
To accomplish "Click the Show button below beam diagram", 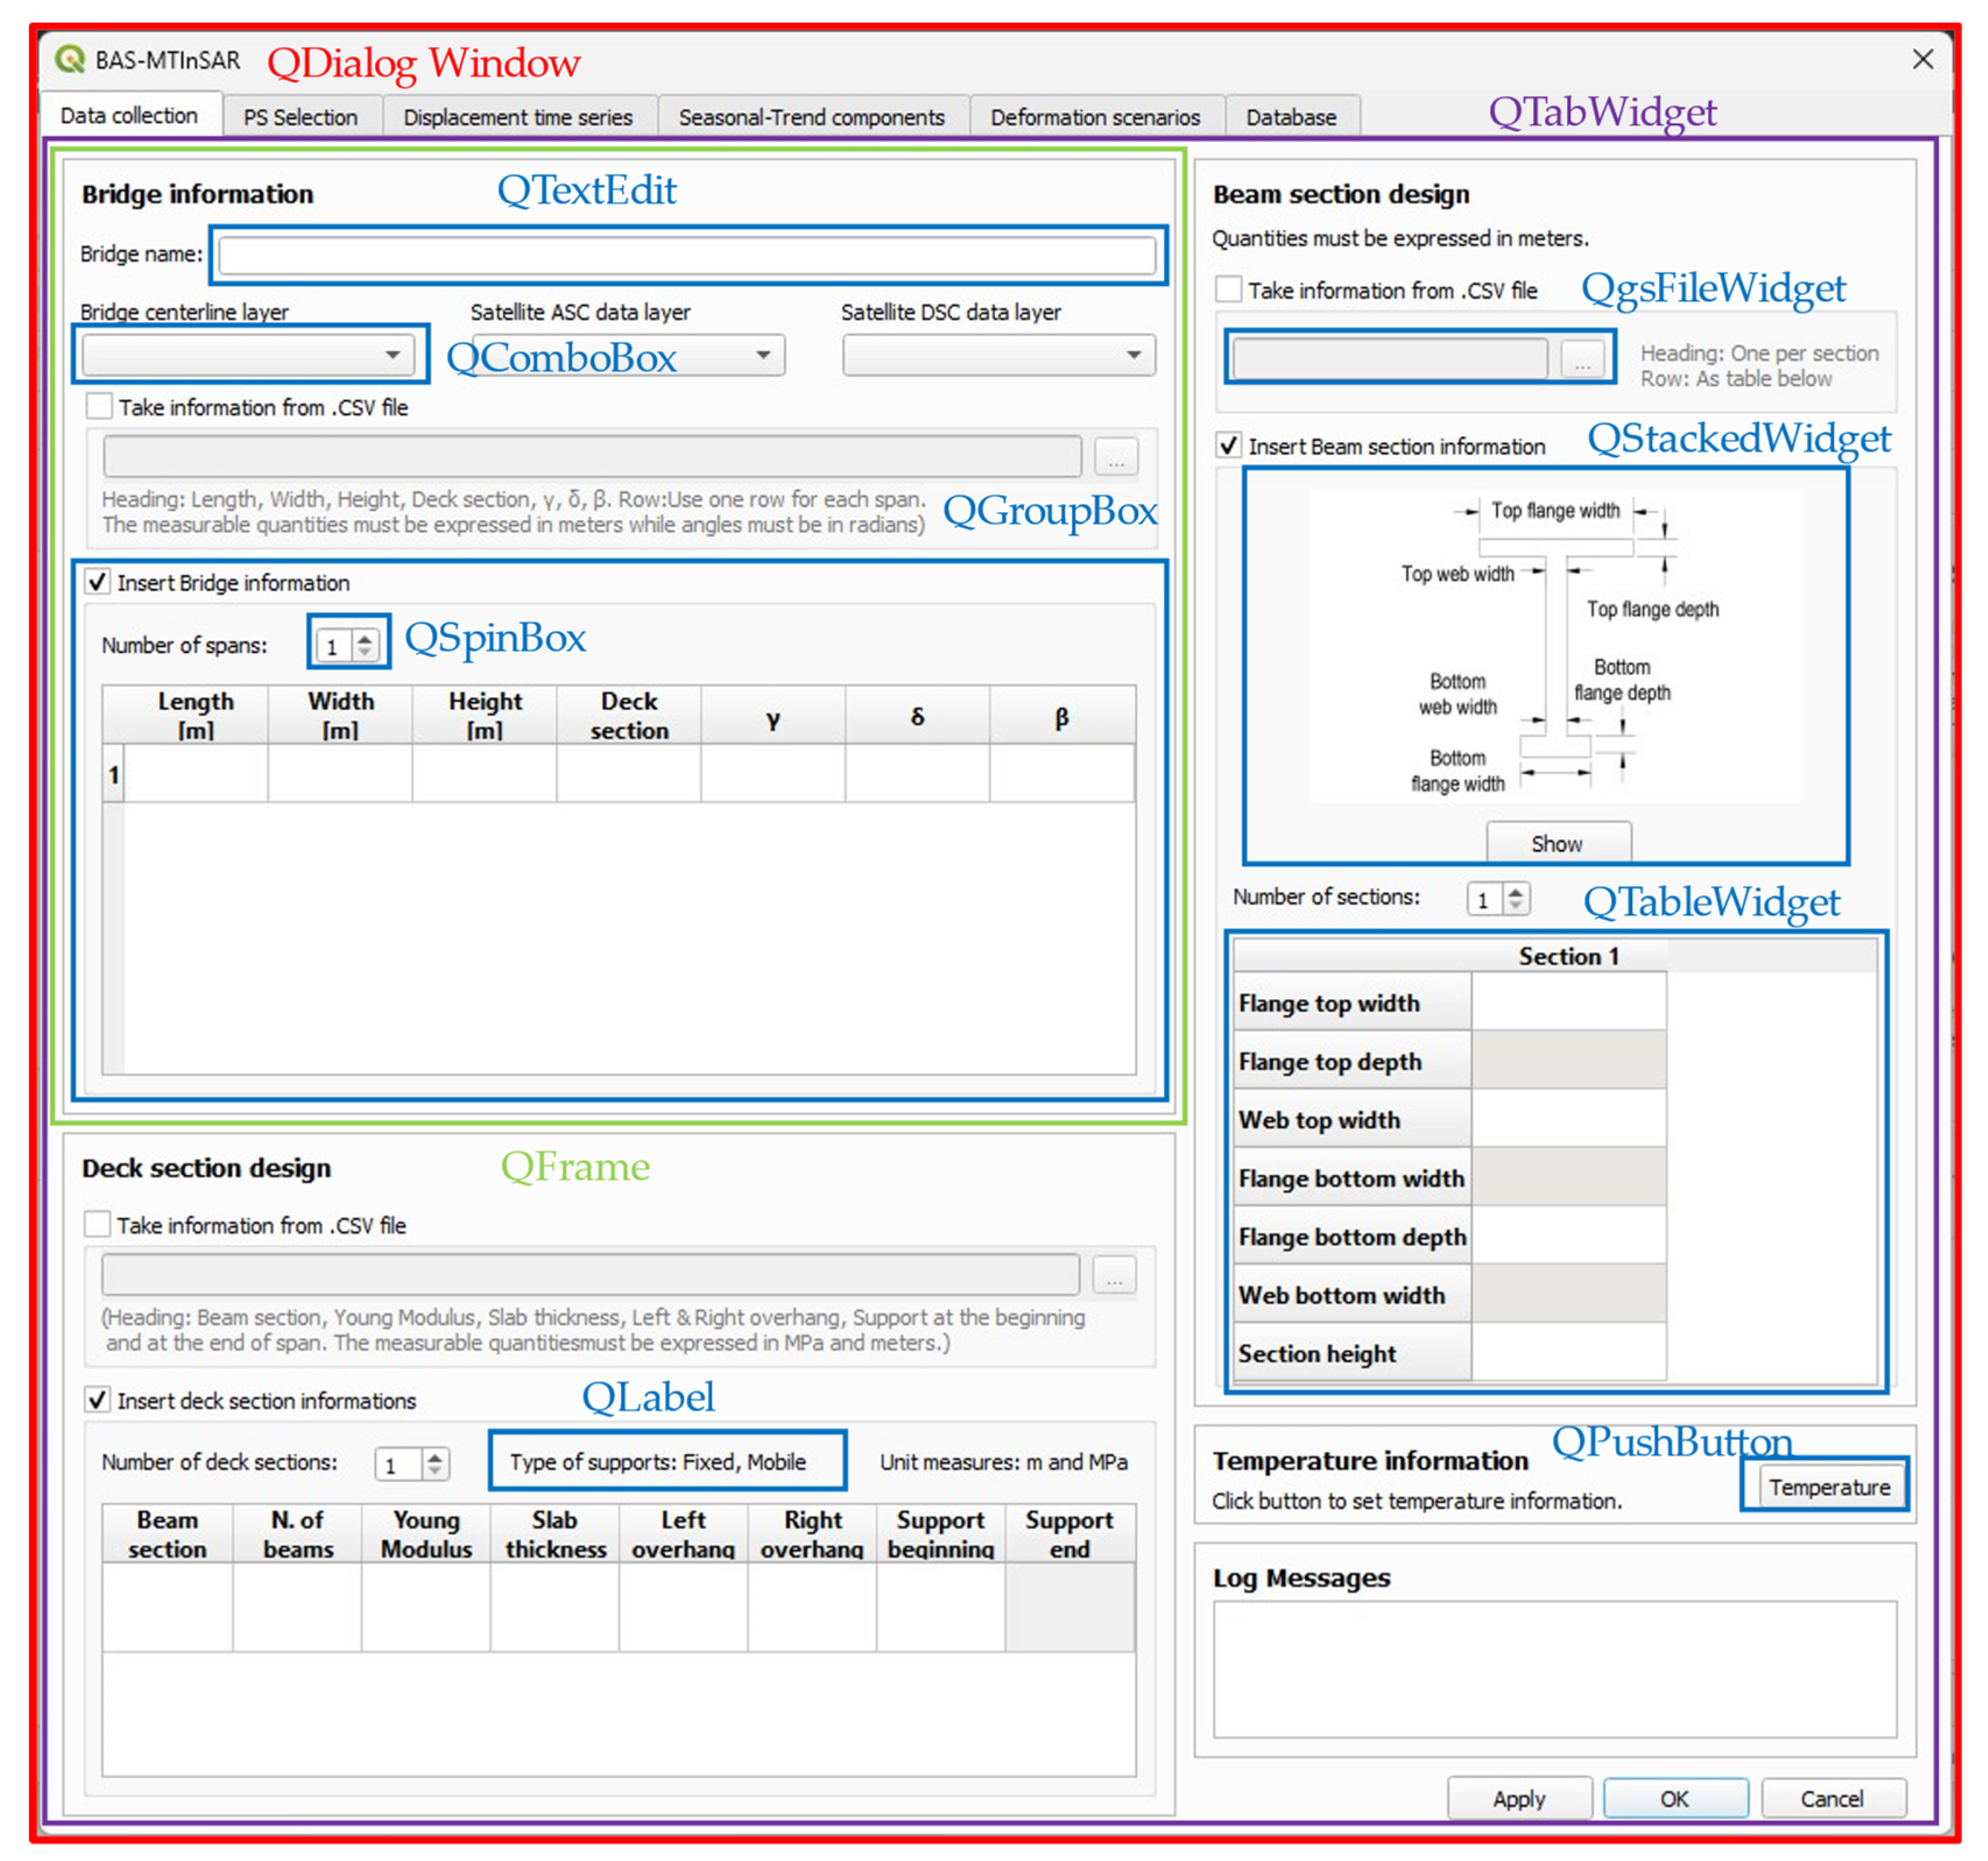I will [1557, 843].
